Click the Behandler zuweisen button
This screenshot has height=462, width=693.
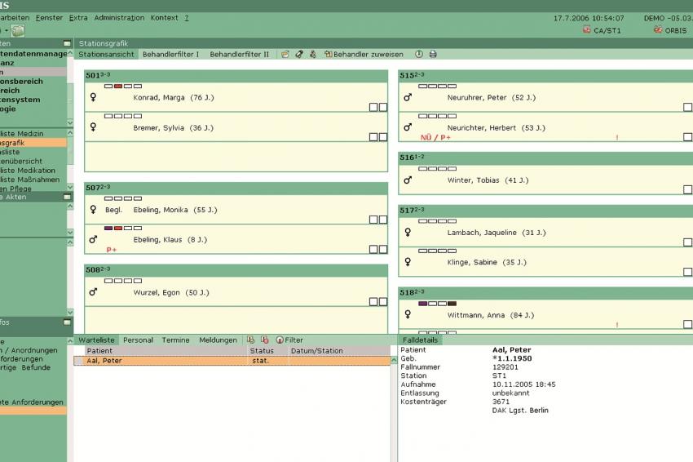(x=364, y=55)
